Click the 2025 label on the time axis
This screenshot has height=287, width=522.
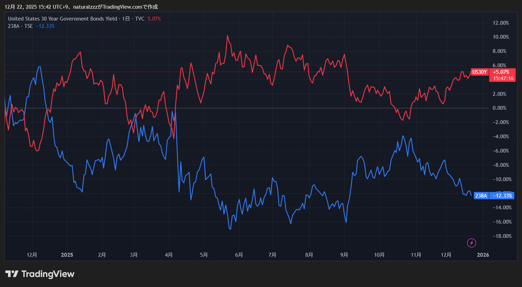[x=67, y=255]
